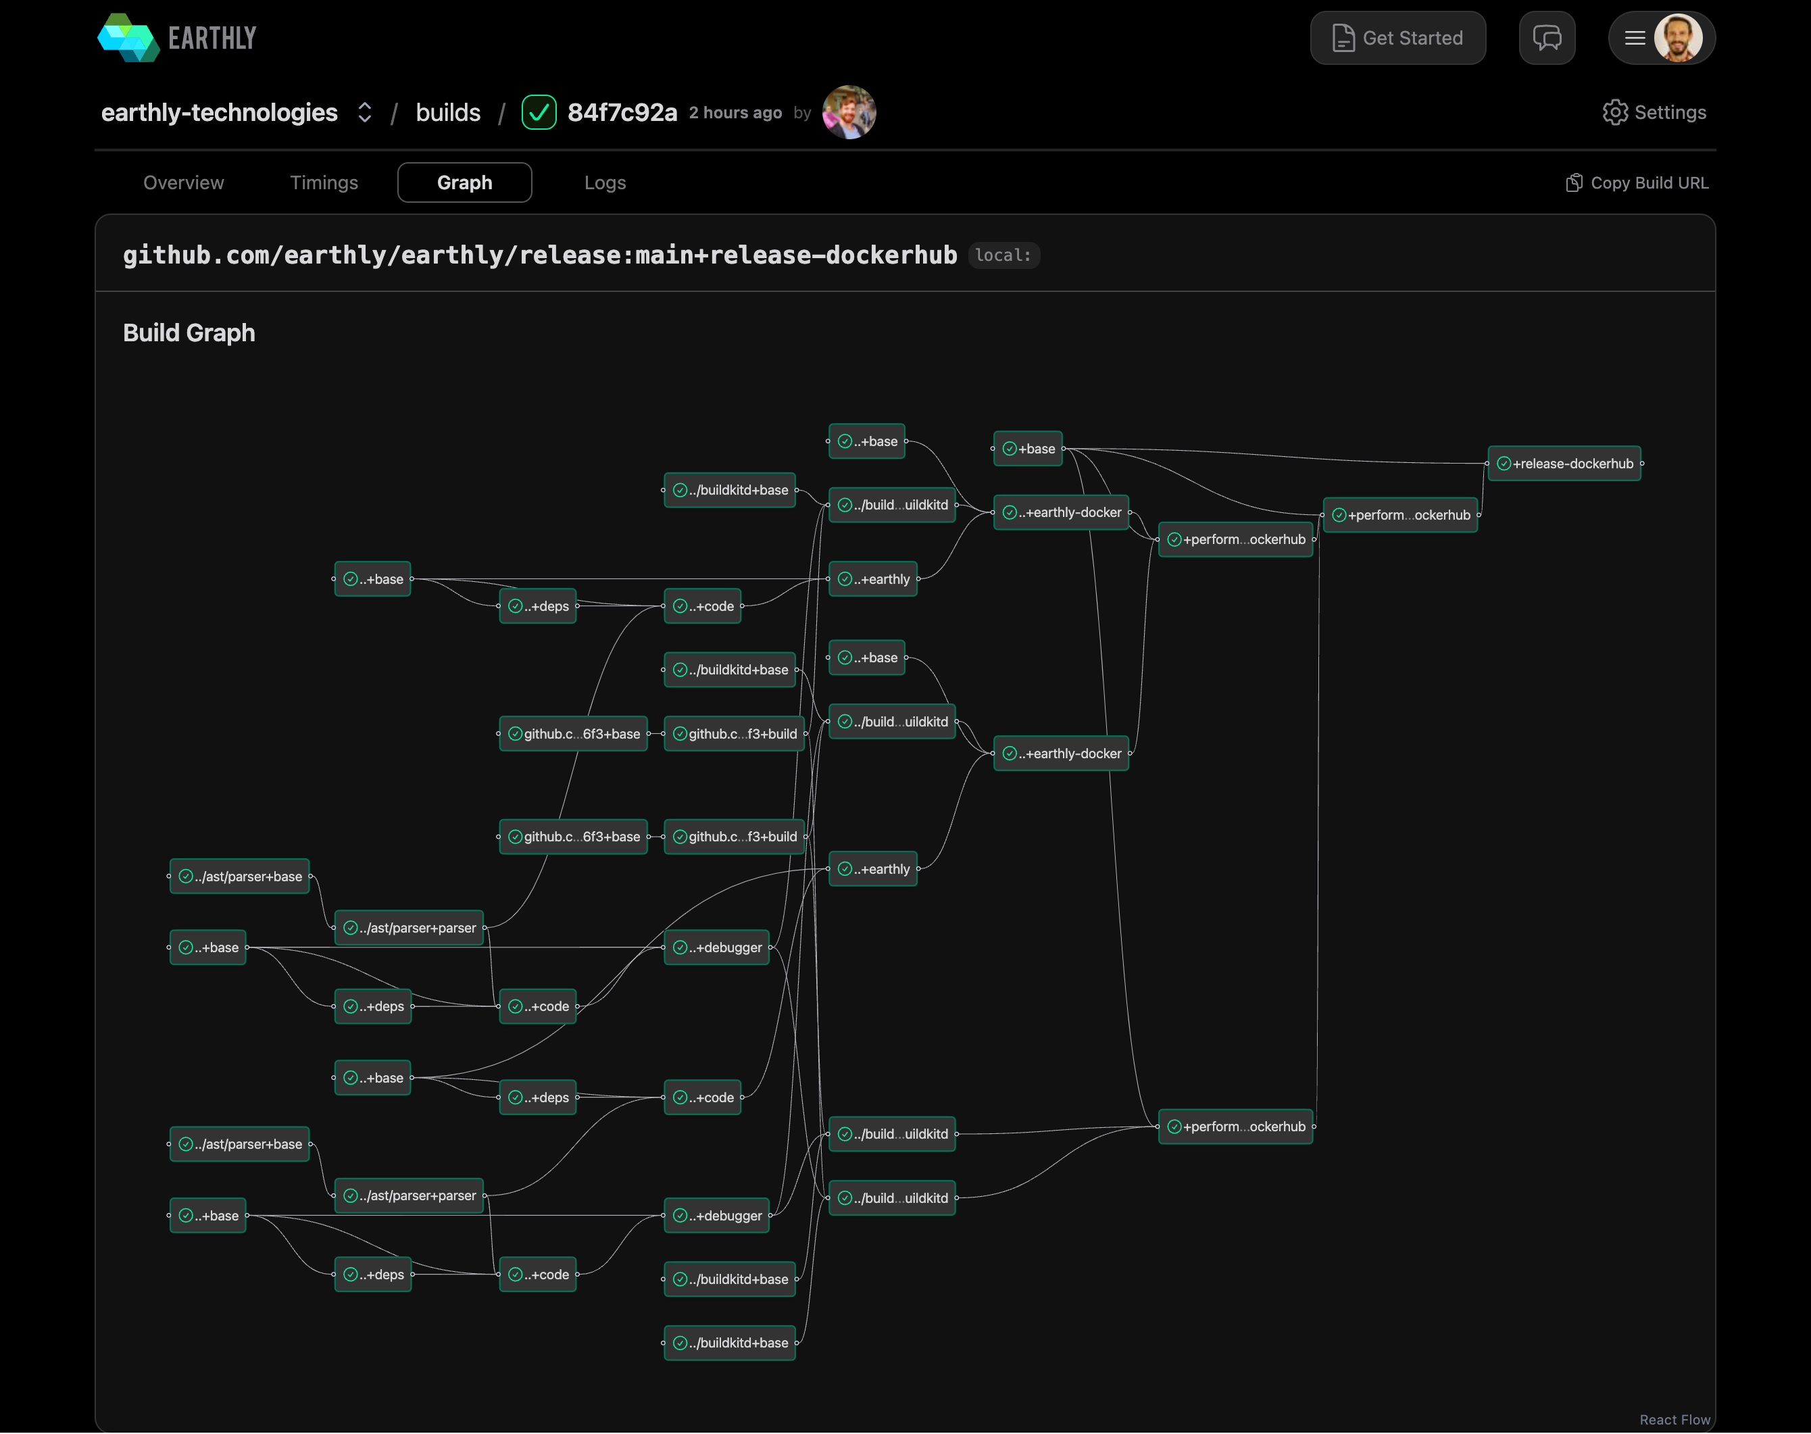Click the build author avatar photo

849,112
